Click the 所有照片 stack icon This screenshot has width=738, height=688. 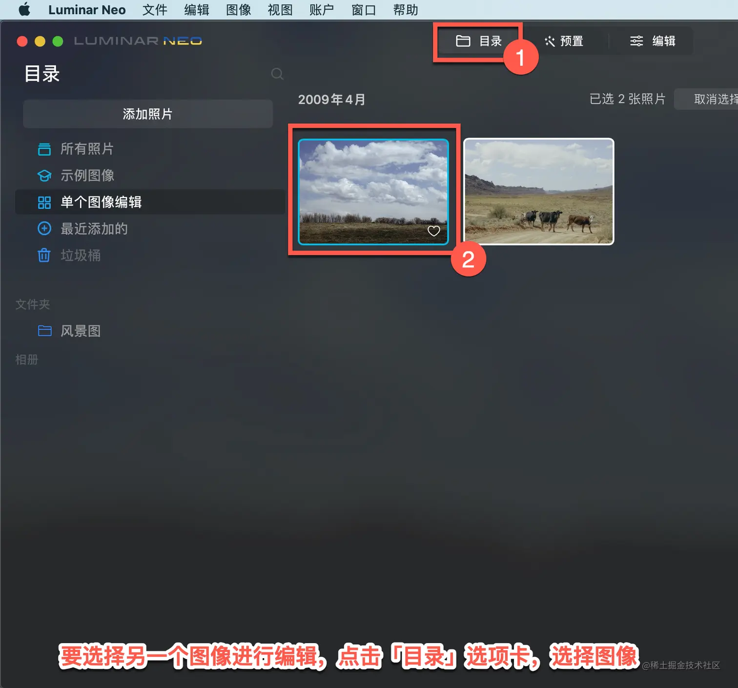click(44, 149)
